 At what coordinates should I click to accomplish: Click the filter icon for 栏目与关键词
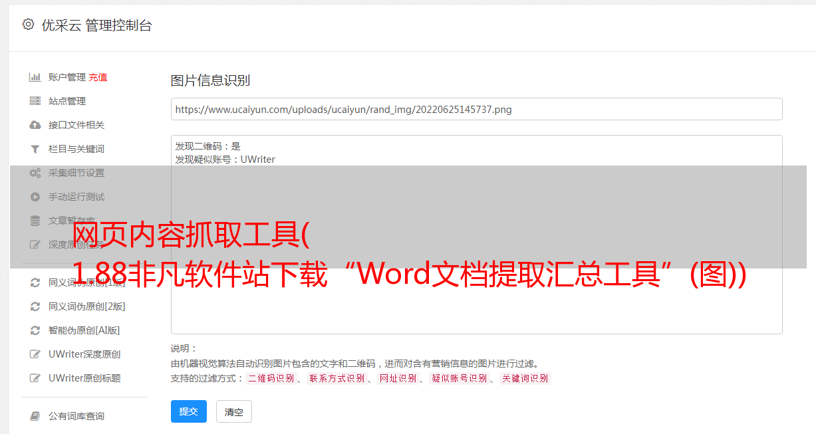point(35,149)
